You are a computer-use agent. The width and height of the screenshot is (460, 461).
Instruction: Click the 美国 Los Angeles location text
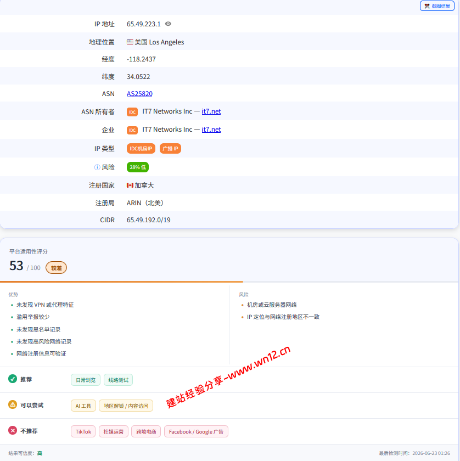[159, 42]
